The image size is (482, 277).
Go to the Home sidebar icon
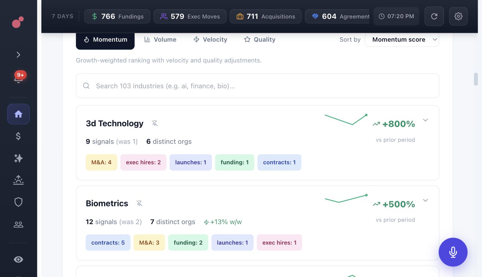19,114
